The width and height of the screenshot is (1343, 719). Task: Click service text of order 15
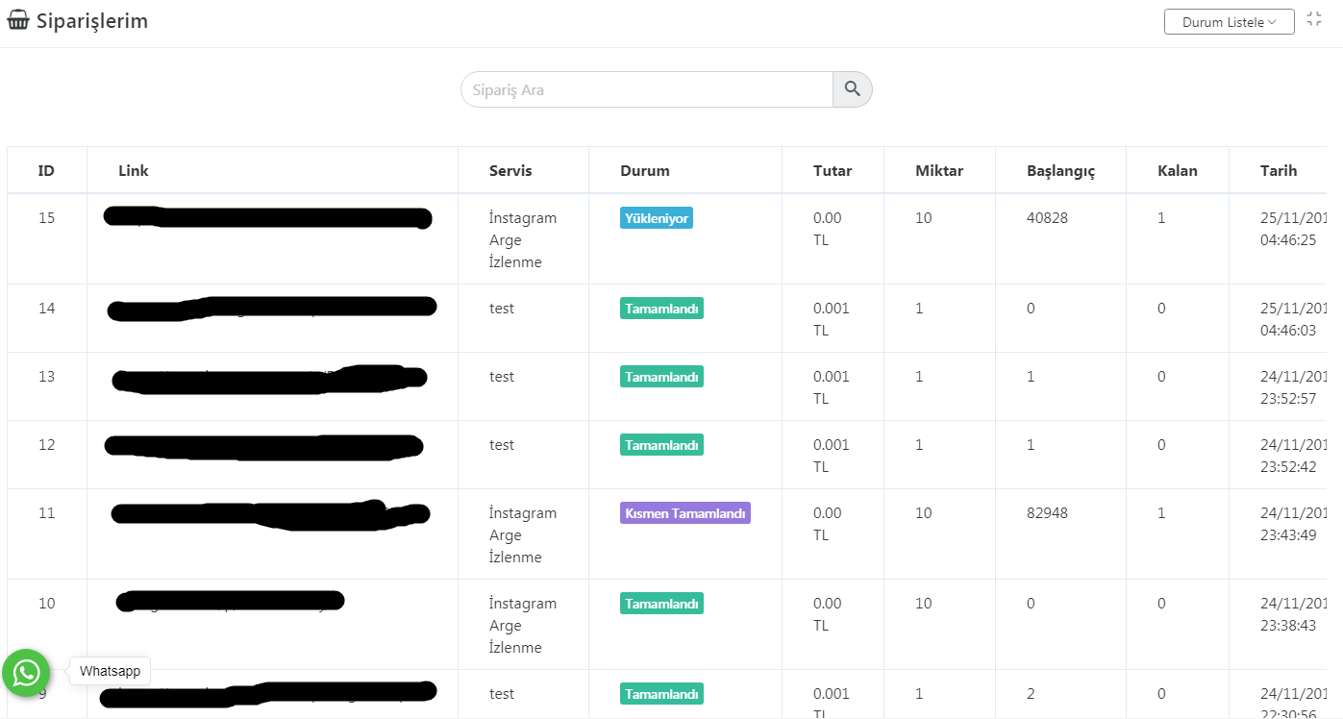523,240
